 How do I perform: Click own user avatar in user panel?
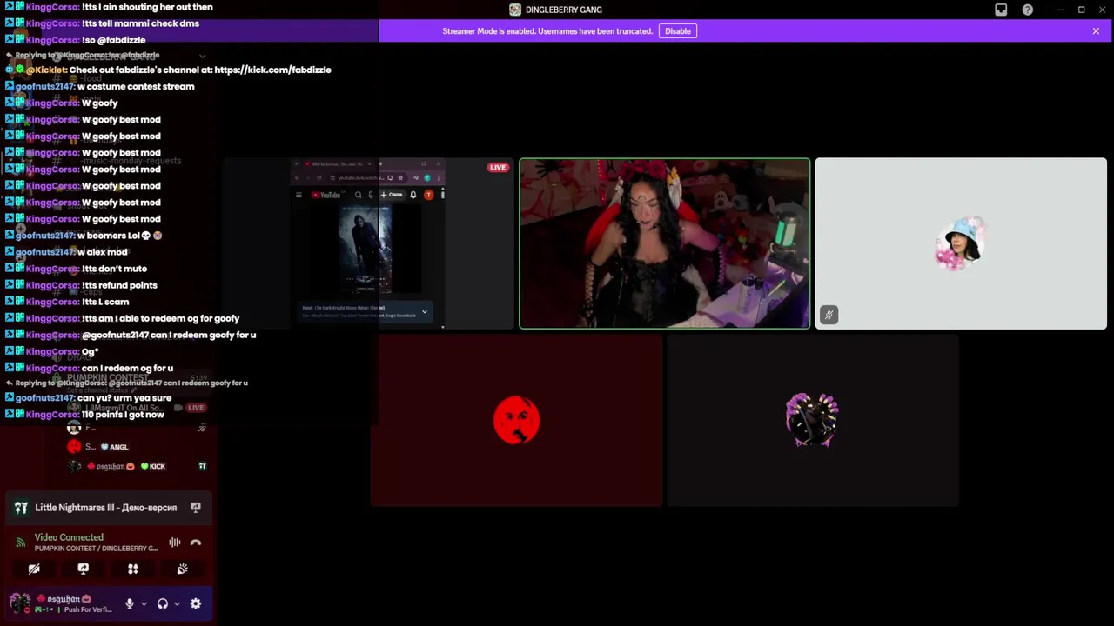tap(19, 603)
